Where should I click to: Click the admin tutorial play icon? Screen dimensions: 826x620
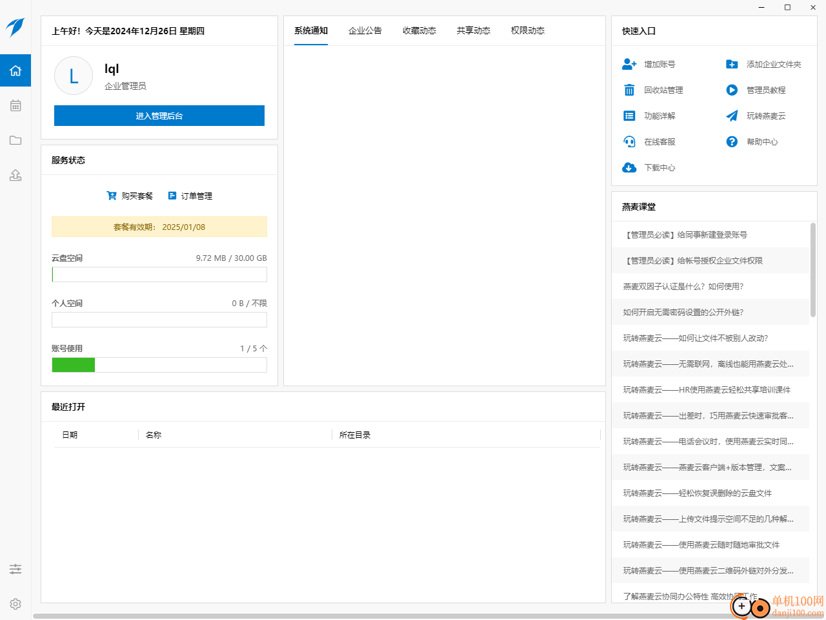click(732, 90)
